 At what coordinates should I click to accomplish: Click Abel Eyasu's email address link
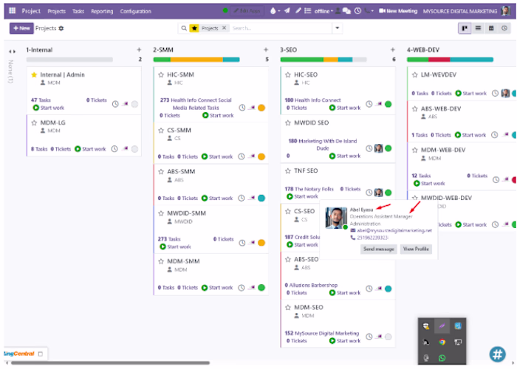394,230
